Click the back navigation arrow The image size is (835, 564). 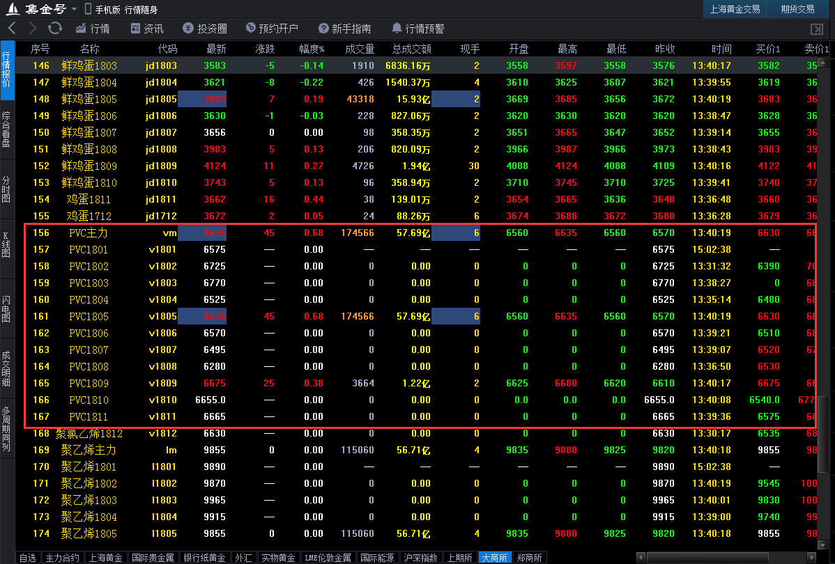[x=11, y=29]
